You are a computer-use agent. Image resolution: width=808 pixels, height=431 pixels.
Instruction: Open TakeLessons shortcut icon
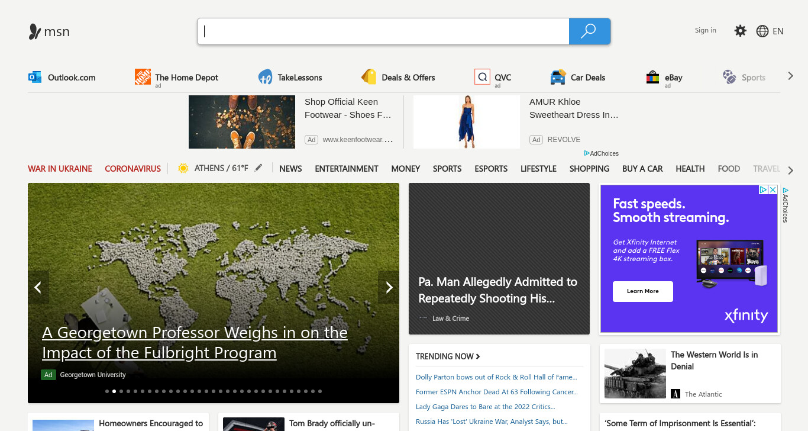tap(266, 77)
